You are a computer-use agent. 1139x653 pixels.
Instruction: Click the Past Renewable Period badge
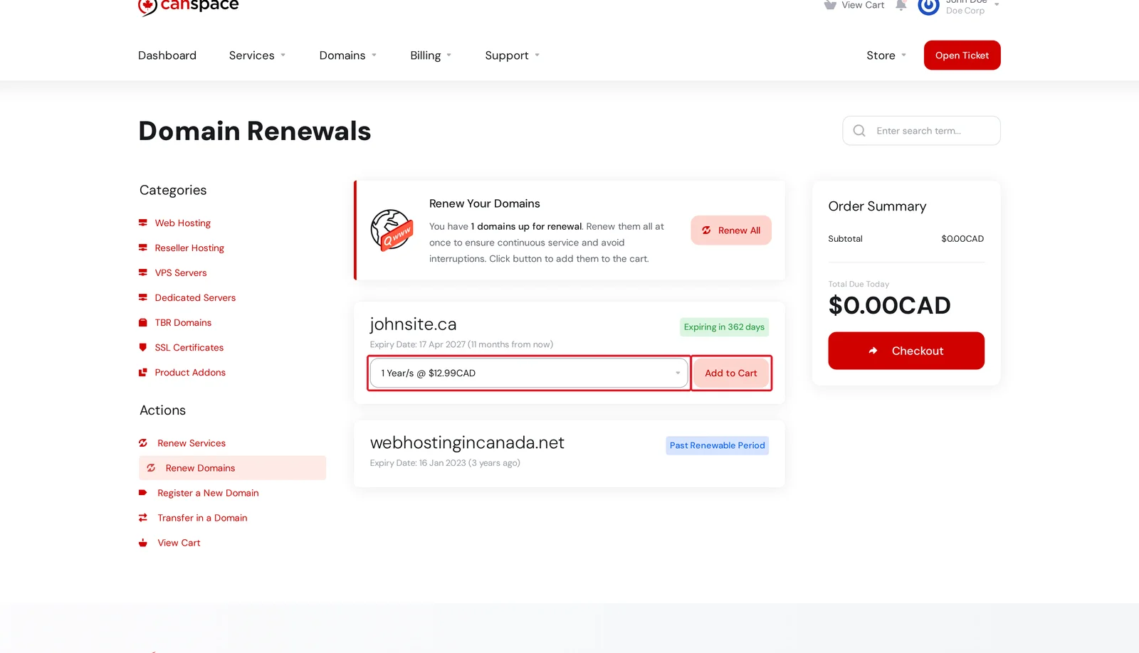pos(717,445)
